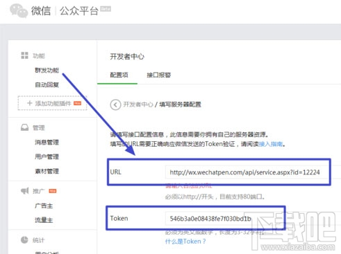This screenshot has height=254, width=341.
Task: Open 群发功能 in the sidebar
Action: click(x=47, y=70)
